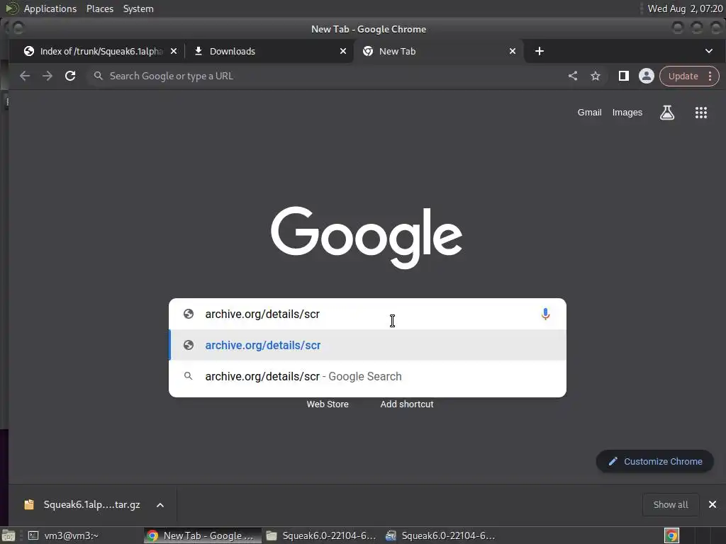Click magnifier icon on search suggestion

pos(189,376)
